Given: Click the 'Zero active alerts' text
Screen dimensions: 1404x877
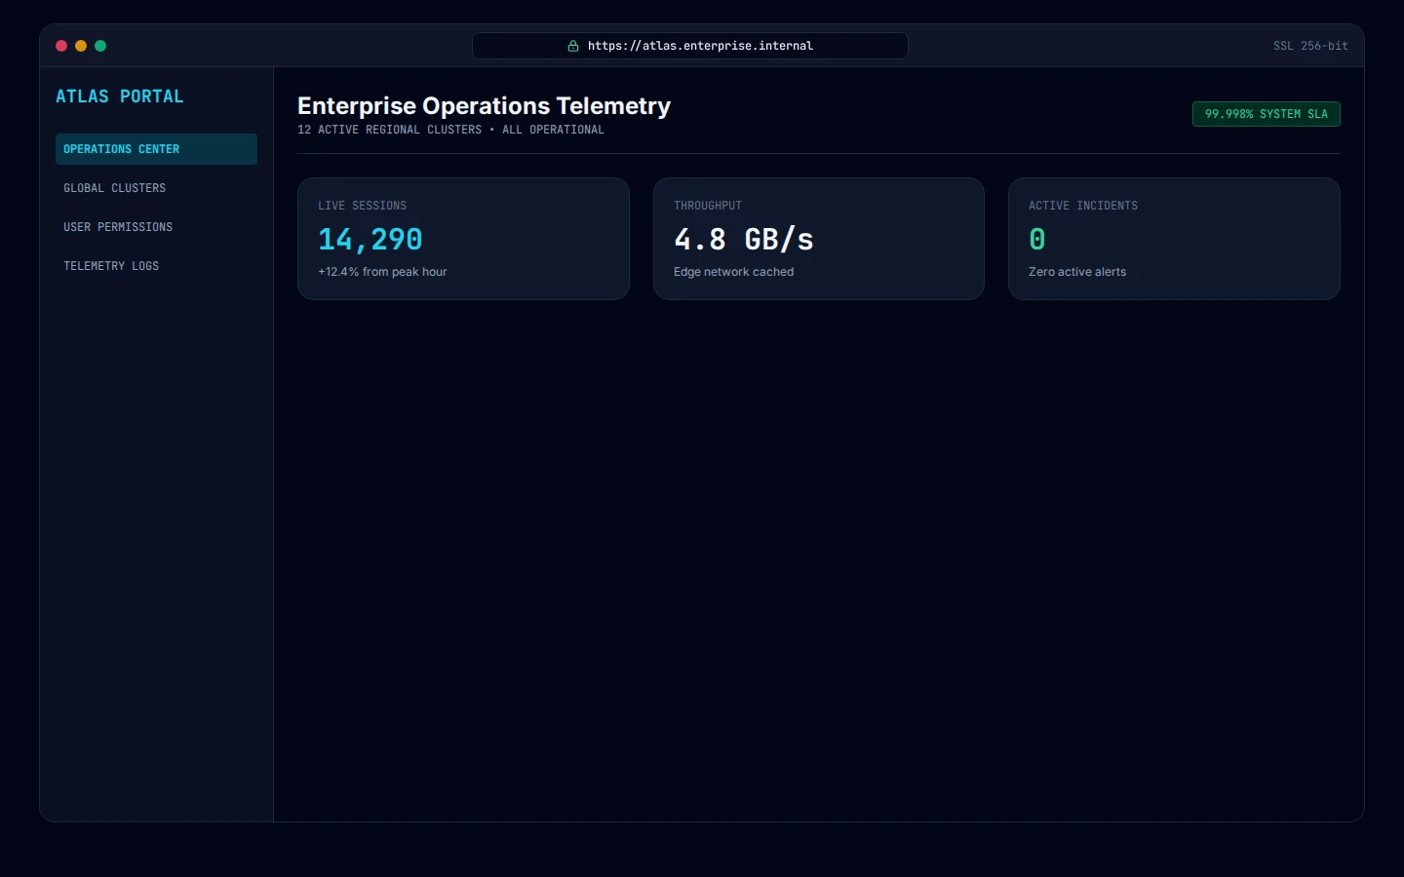Looking at the screenshot, I should pyautogui.click(x=1077, y=272).
